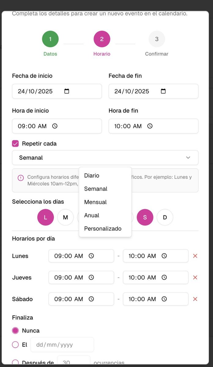213x367 pixels.
Task: Collapse the Semanal frequency dropdown
Action: click(x=105, y=158)
